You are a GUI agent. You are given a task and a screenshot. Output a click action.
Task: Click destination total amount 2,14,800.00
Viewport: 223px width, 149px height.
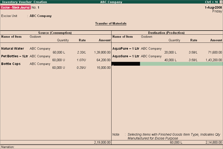point(214,143)
